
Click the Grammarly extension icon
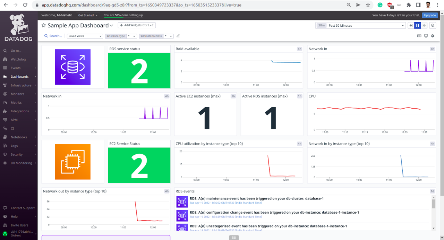click(380, 5)
